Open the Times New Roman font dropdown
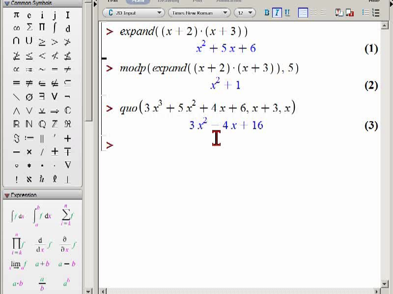The image size is (393, 294). tap(199, 13)
